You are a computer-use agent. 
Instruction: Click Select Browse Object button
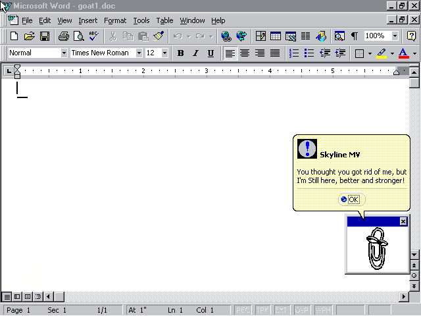pos(414,275)
